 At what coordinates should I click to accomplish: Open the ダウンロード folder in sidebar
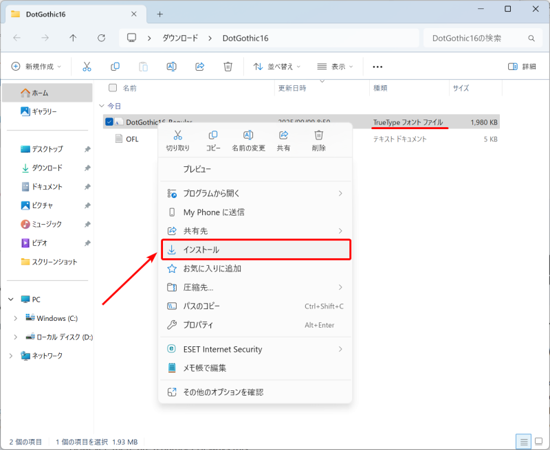click(x=46, y=168)
